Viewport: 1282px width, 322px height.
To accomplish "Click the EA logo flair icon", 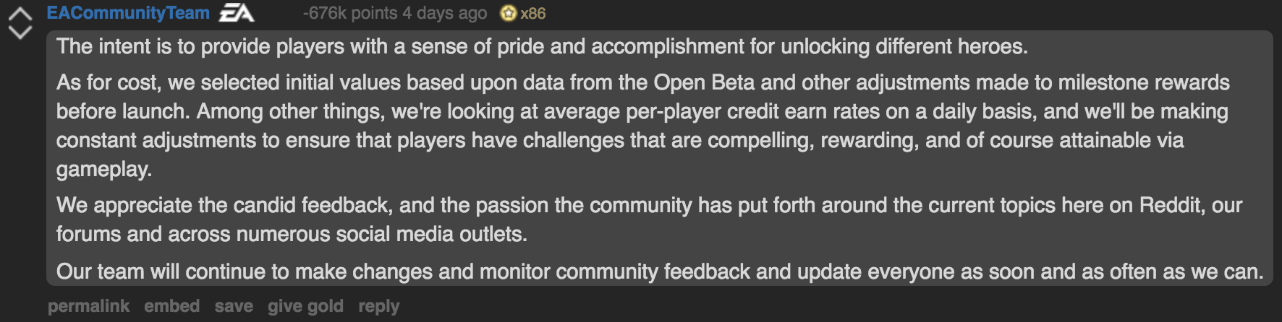I will pos(237,13).
